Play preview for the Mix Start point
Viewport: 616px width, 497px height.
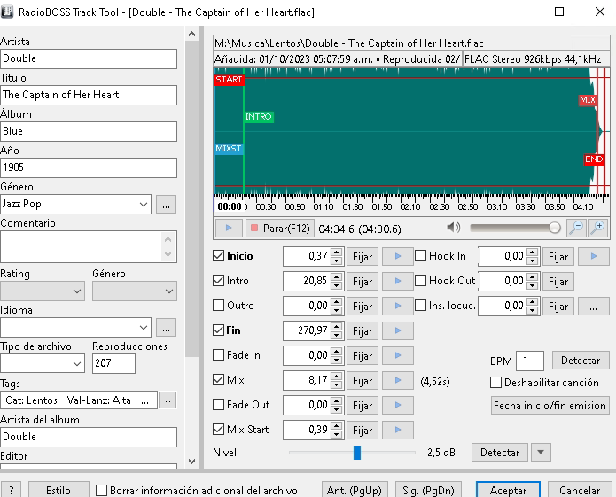[x=397, y=430]
